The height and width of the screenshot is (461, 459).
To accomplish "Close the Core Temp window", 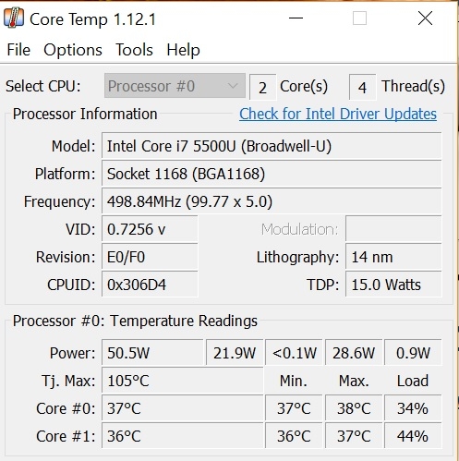I will click(x=425, y=18).
